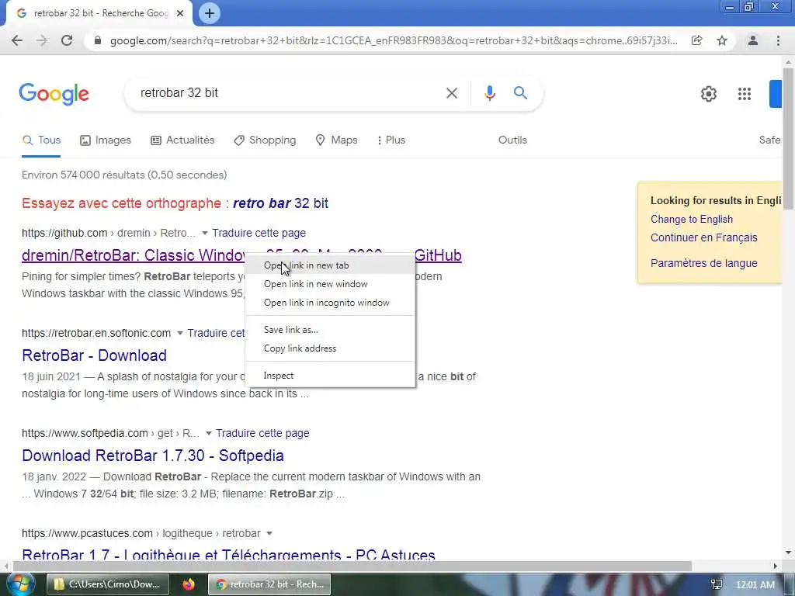Viewport: 795px width, 596px height.
Task: Go back to previous page in Chrome
Action: click(17, 40)
